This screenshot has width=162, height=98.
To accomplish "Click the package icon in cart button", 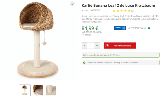I will click(x=107, y=46).
